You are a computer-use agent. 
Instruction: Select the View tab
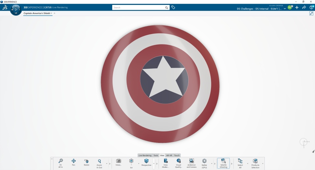(x=162, y=155)
